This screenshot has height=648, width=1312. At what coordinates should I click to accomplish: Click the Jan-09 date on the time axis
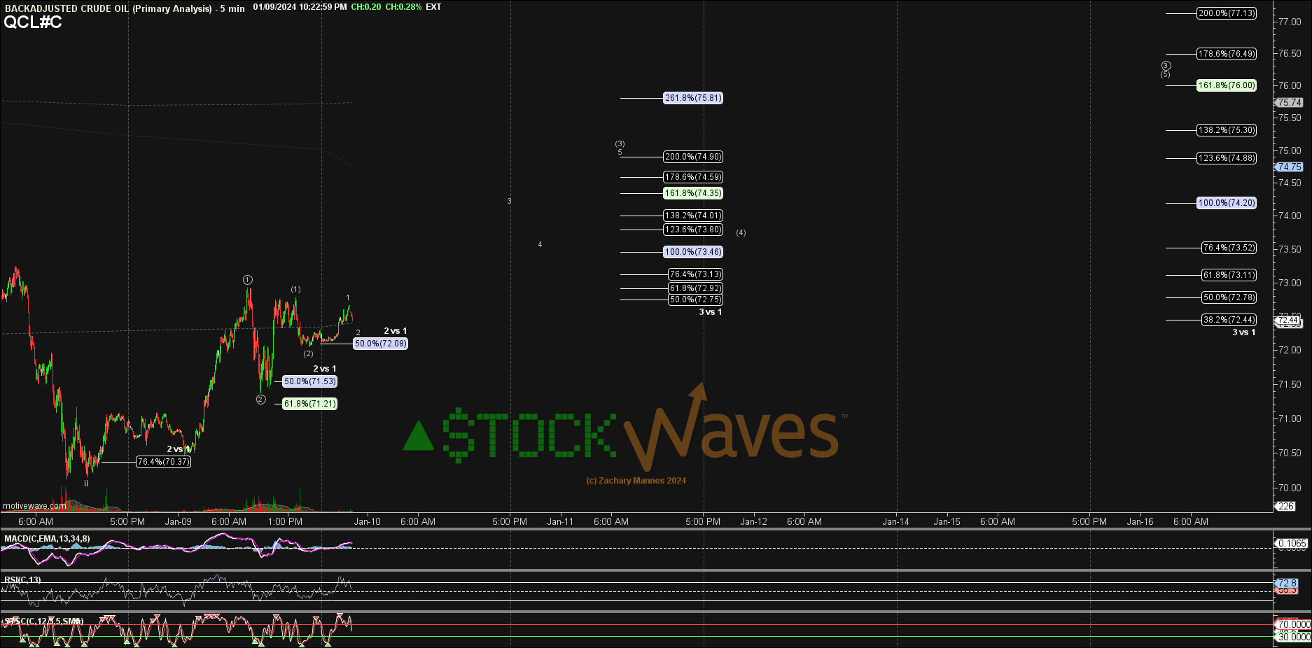179,521
